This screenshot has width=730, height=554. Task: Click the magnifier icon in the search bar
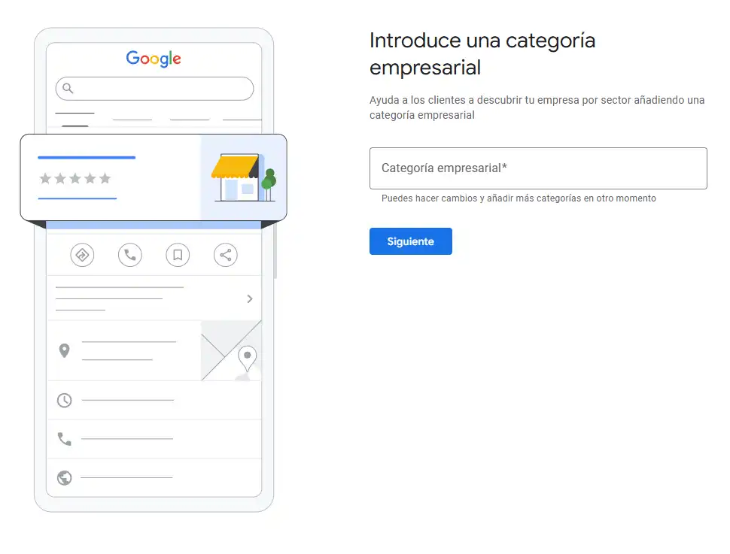(68, 89)
